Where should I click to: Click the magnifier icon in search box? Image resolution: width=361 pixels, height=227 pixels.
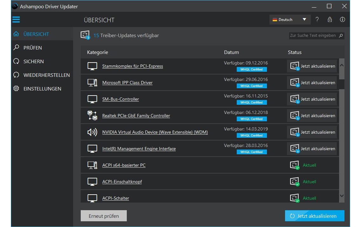tap(341, 36)
